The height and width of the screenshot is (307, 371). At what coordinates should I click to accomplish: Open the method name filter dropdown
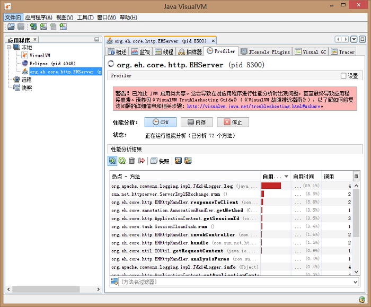[356, 282]
